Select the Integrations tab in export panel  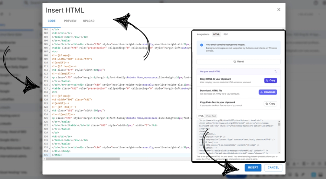pos(203,34)
